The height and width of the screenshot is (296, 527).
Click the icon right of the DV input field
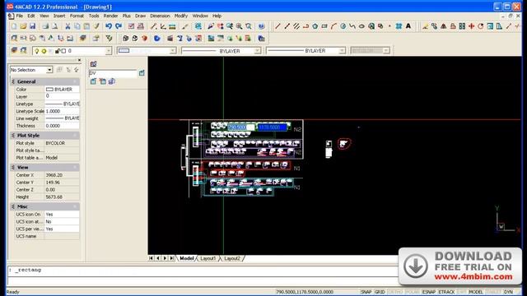click(x=142, y=73)
